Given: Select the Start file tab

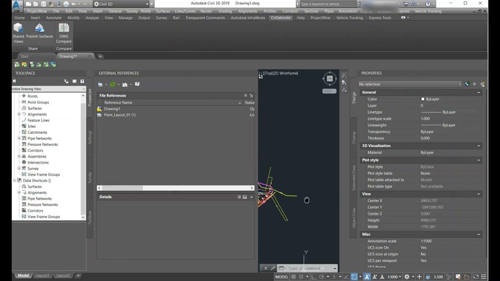Looking at the screenshot, I should (x=25, y=56).
